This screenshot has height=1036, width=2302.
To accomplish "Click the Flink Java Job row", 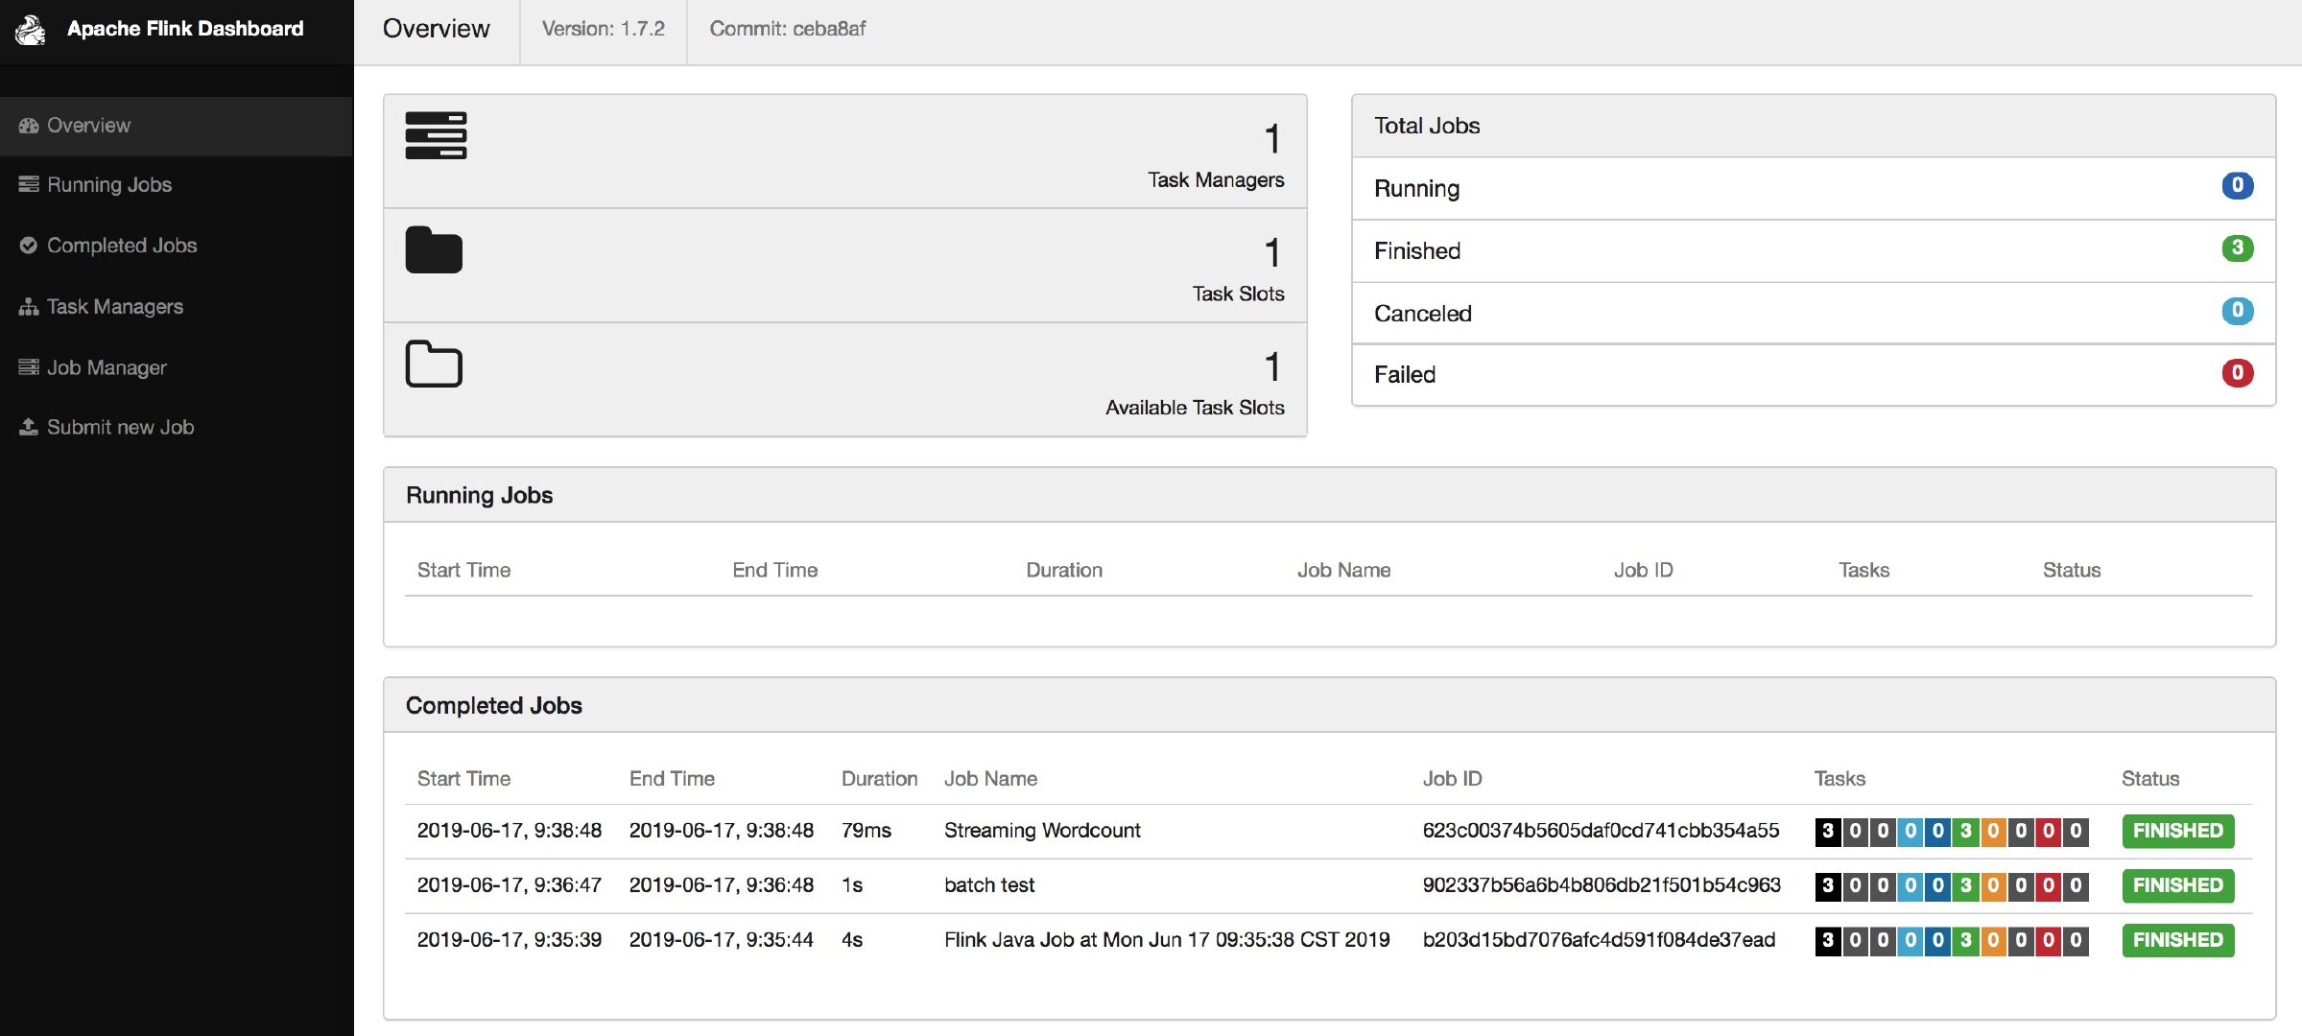I will [1167, 940].
